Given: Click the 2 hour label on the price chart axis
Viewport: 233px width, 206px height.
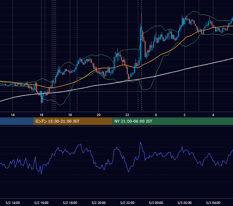Looking at the screenshot, I should [185, 115].
